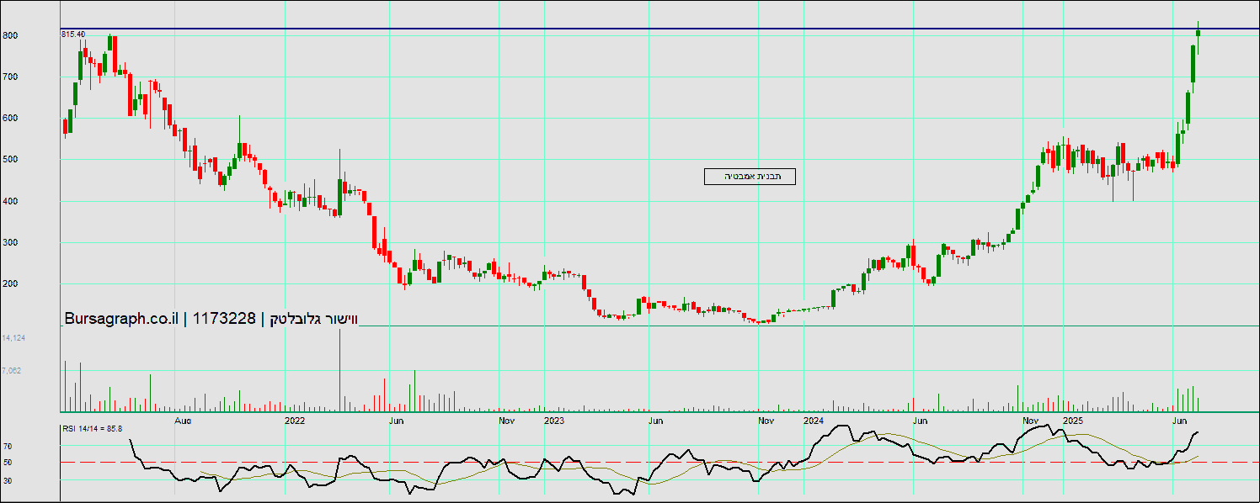Click the RSI 70 overbought level label
The image size is (1260, 503).
pyautogui.click(x=8, y=446)
